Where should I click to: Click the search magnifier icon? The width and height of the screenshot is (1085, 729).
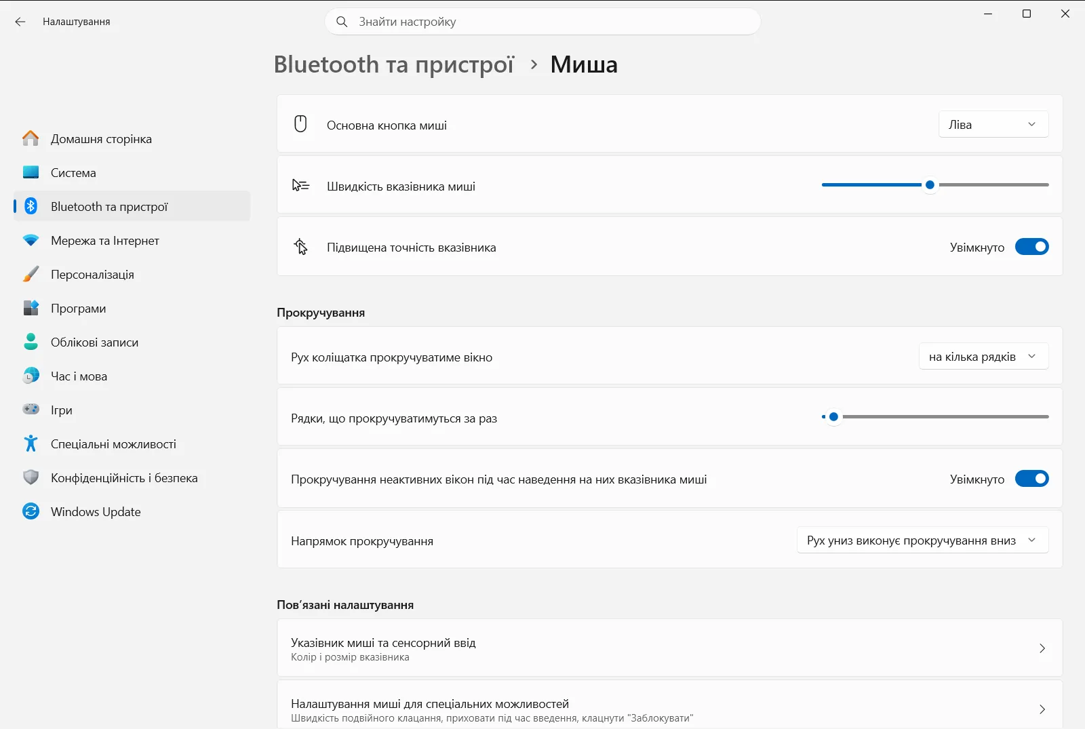pos(342,22)
